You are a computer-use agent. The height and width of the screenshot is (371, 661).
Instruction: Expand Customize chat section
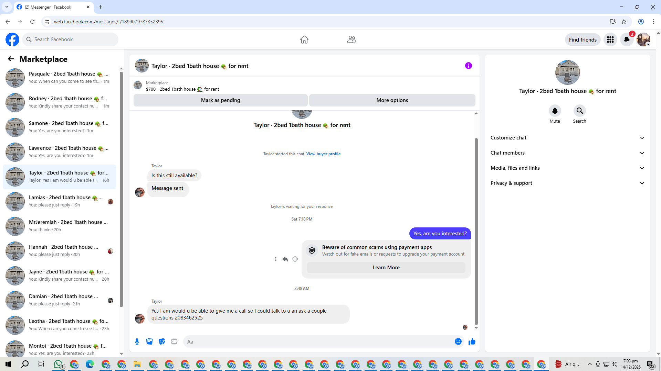567,138
